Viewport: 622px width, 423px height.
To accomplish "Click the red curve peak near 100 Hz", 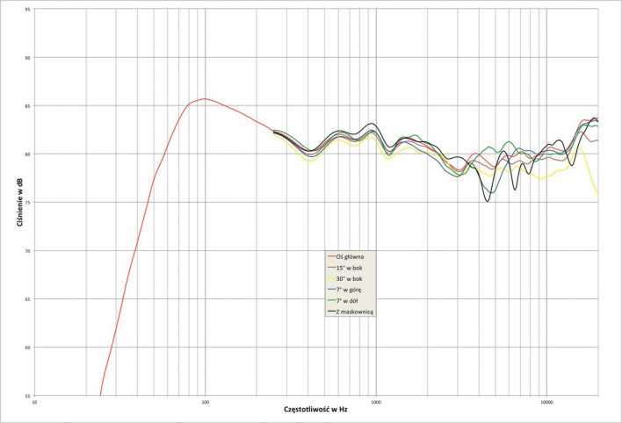I will tap(204, 98).
